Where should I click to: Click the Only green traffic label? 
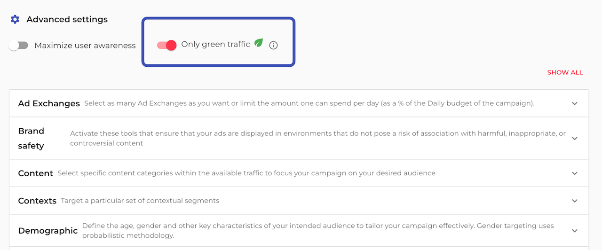click(215, 44)
